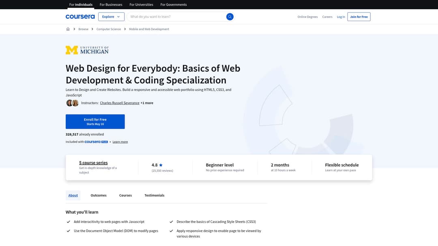
Task: Jump to the Outcomes tab
Action: (x=99, y=195)
